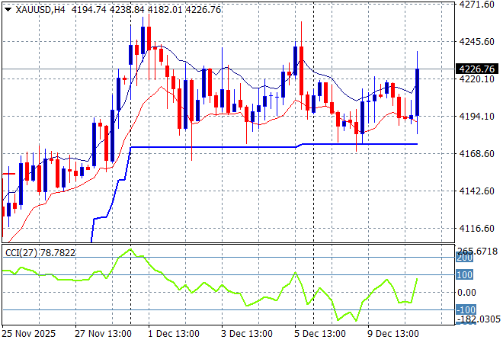
Task: Click the 4271.60 price axis label
Action: 478,5
